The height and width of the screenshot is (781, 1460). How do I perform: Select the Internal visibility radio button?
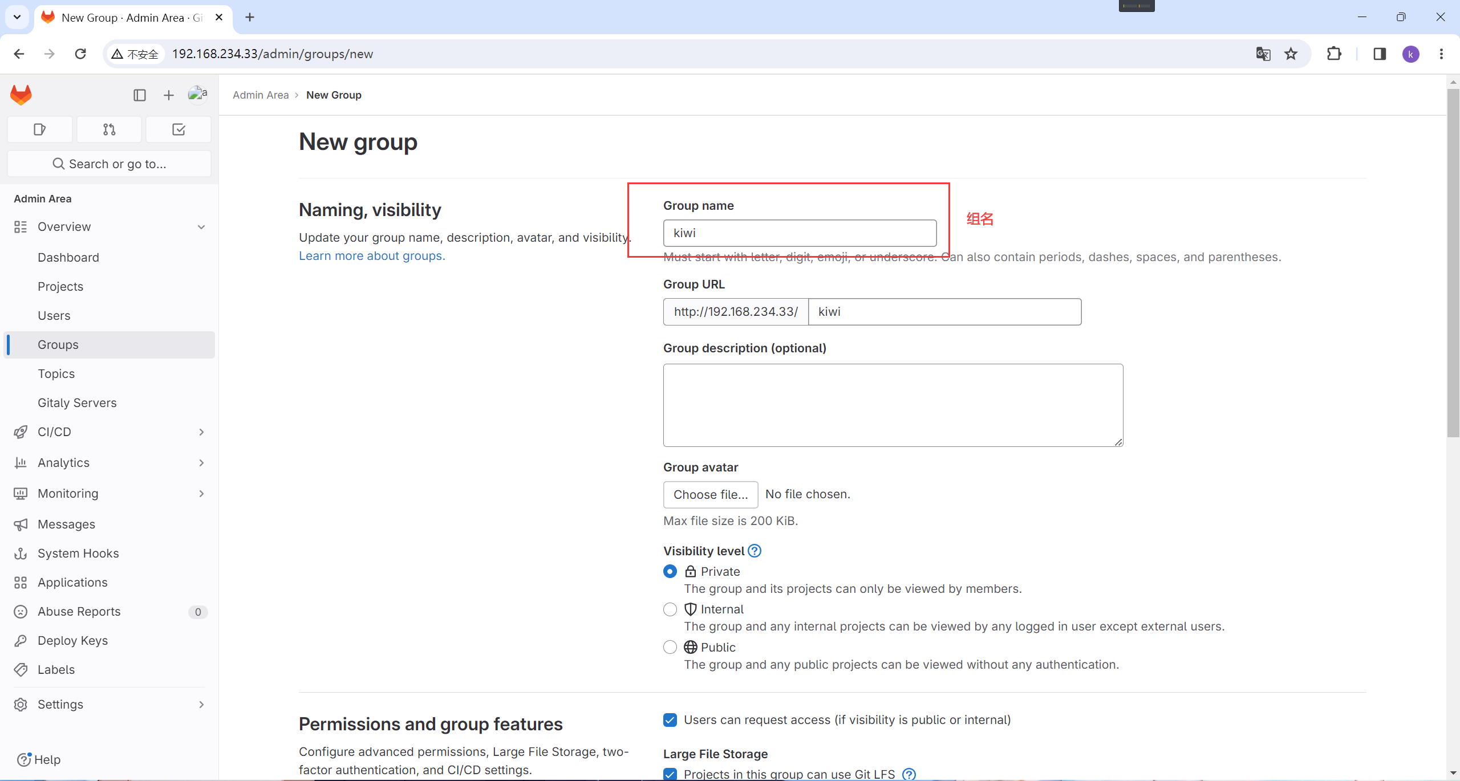click(x=670, y=609)
